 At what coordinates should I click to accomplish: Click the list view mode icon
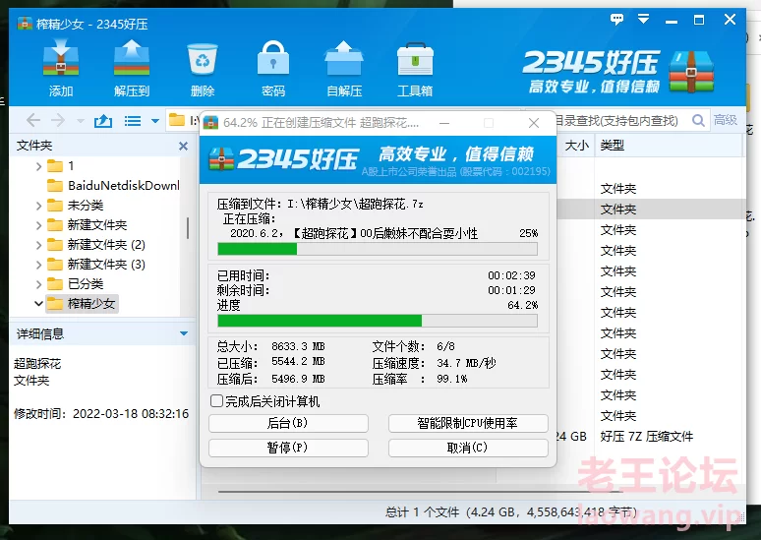pyautogui.click(x=133, y=120)
